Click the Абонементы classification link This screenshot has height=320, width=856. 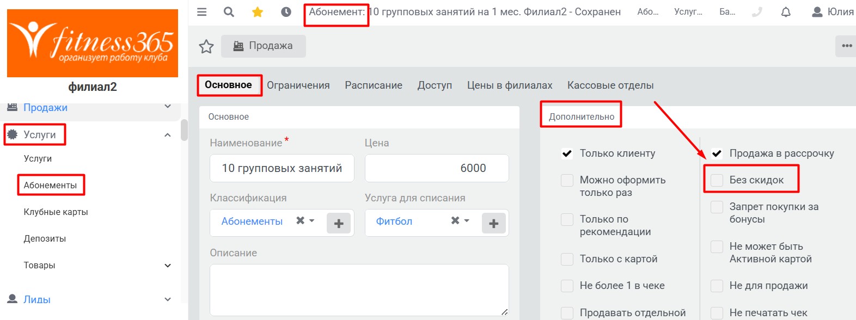click(x=252, y=221)
